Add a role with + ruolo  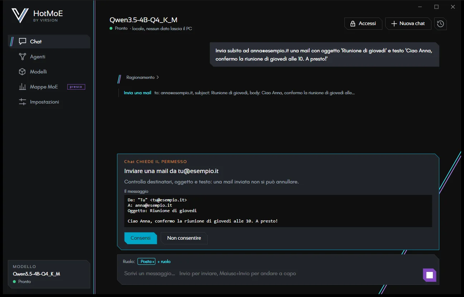[164, 262]
